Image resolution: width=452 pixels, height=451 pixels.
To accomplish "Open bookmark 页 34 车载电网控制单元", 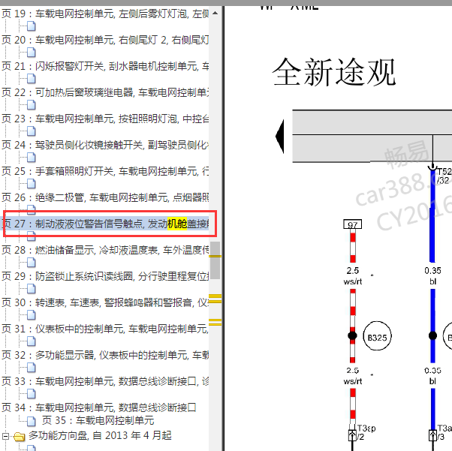I will pos(99,407).
